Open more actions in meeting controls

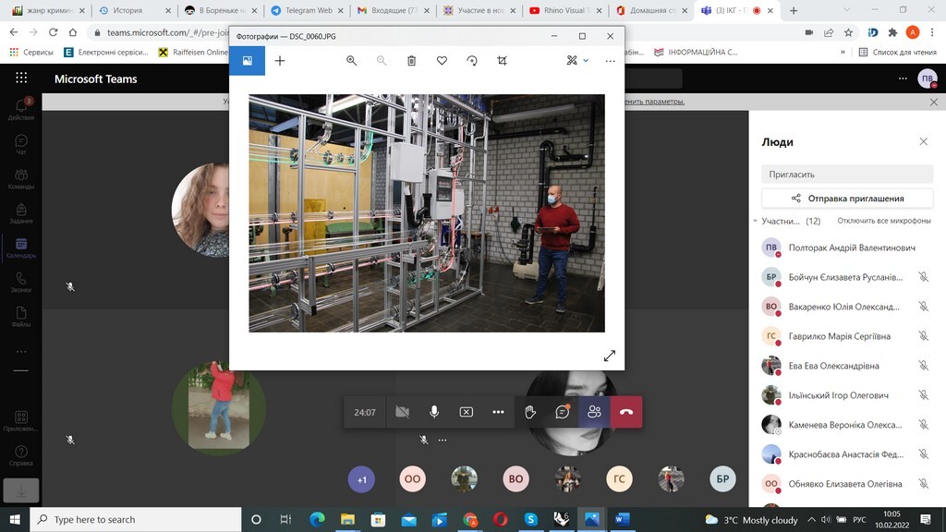point(498,412)
